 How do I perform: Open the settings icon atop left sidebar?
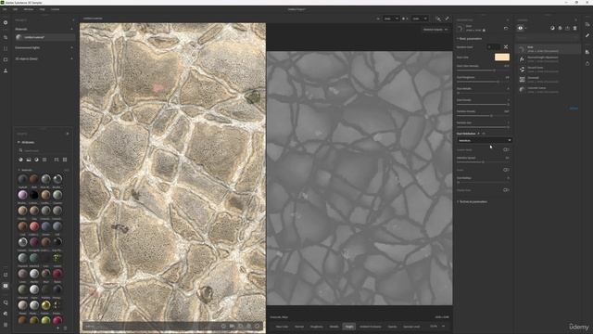coord(6,22)
